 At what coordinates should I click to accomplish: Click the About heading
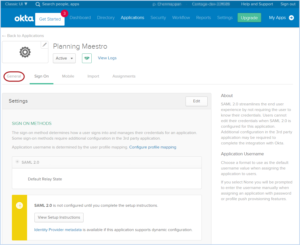pos(227,96)
